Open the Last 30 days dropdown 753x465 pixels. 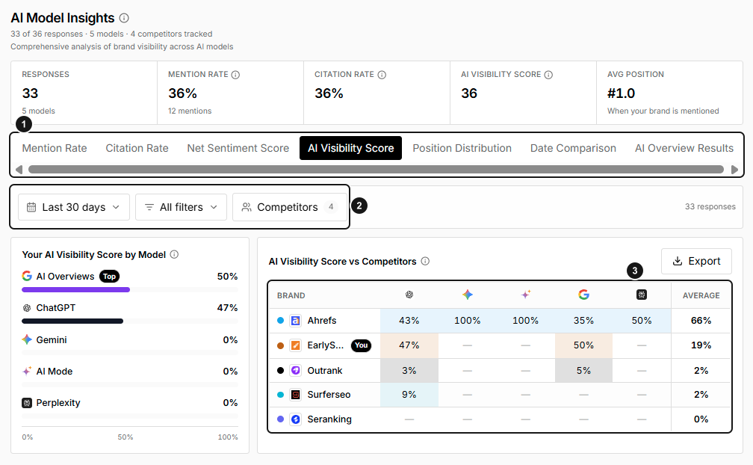(x=74, y=207)
